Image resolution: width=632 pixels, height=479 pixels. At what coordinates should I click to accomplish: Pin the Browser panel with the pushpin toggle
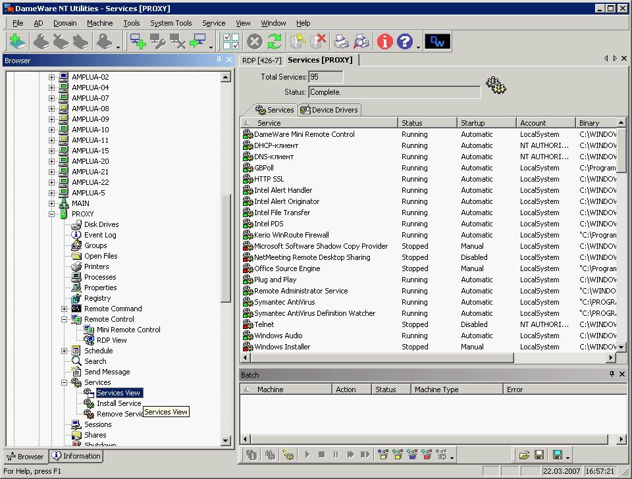(x=219, y=60)
